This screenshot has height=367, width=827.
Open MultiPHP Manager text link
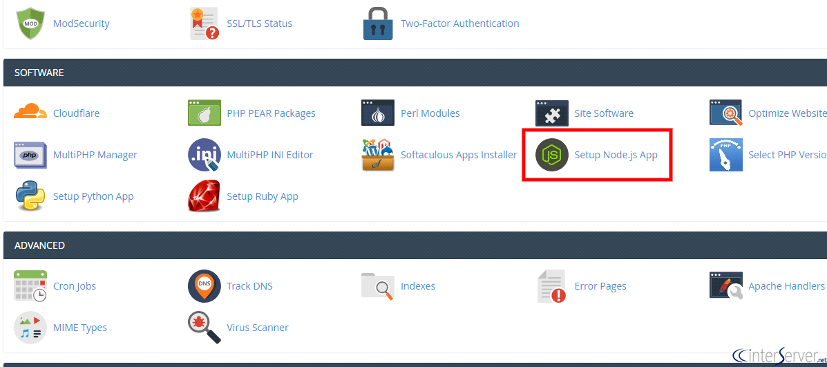[95, 155]
